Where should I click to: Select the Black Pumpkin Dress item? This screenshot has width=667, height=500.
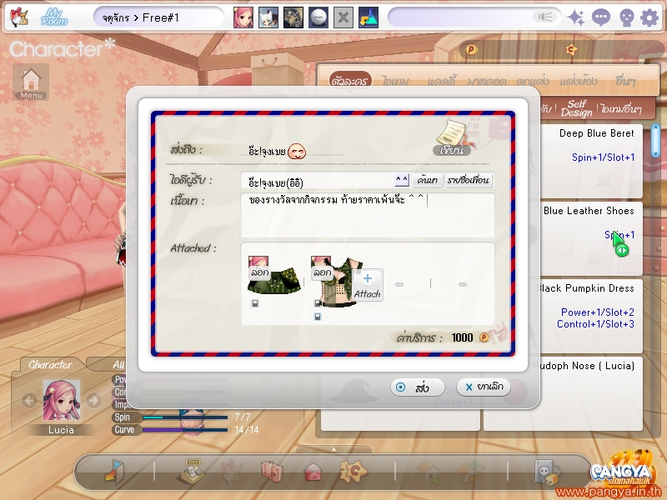pyautogui.click(x=592, y=316)
